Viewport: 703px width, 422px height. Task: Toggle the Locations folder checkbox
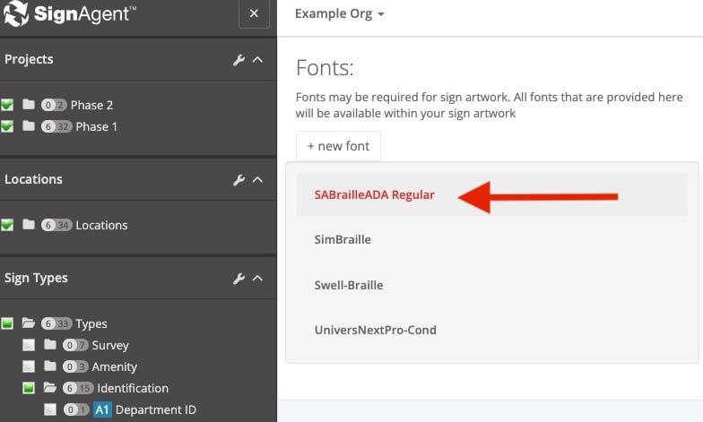click(7, 225)
